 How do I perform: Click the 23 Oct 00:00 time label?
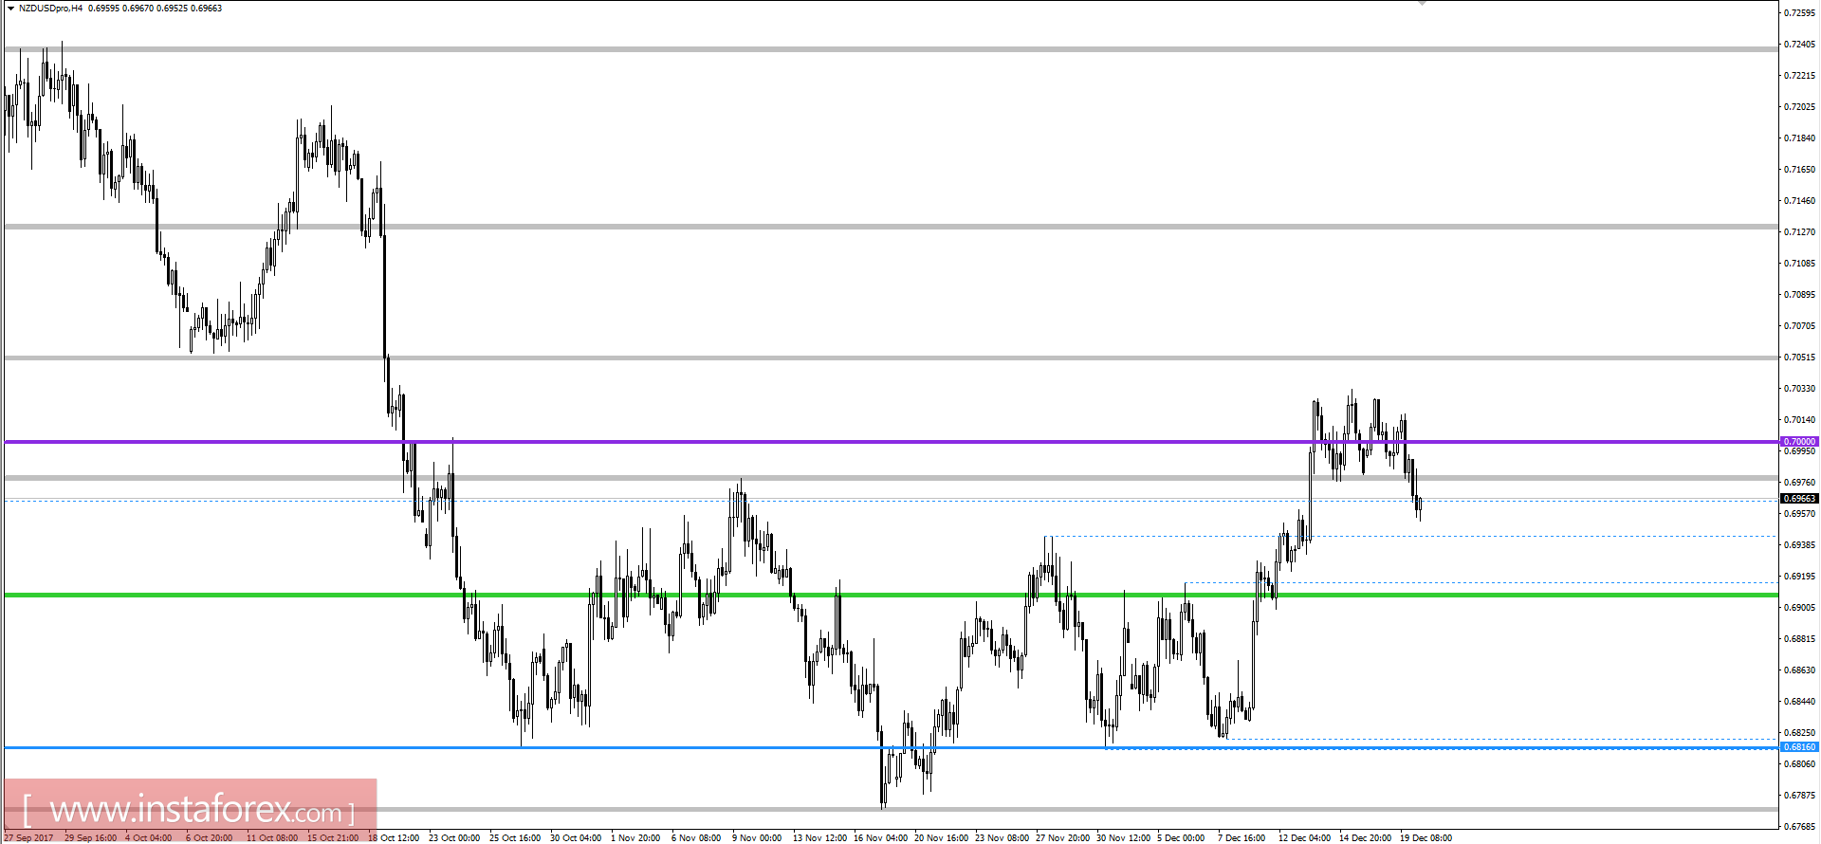pyautogui.click(x=454, y=837)
